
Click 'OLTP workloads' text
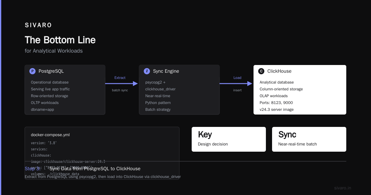coord(45,103)
